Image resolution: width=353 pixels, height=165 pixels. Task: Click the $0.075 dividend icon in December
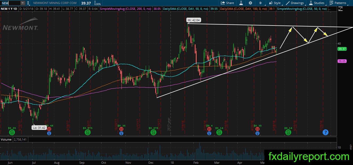[153, 132]
